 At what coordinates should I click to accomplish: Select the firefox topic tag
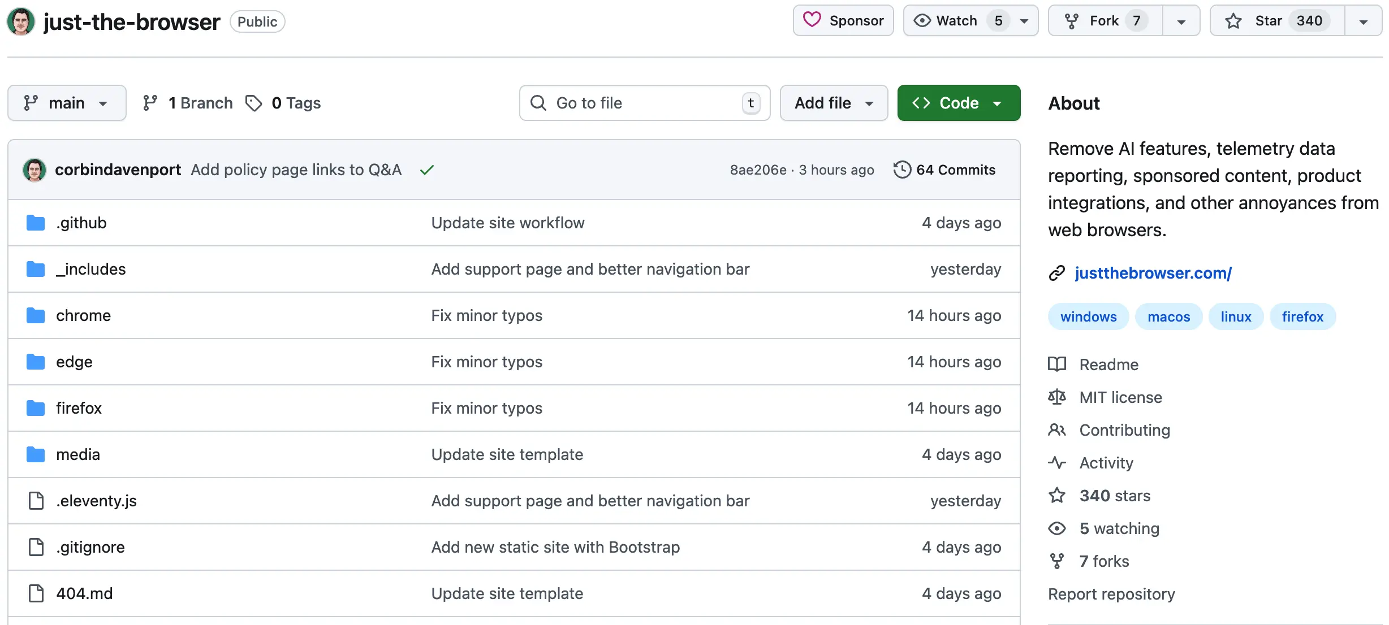pyautogui.click(x=1302, y=316)
